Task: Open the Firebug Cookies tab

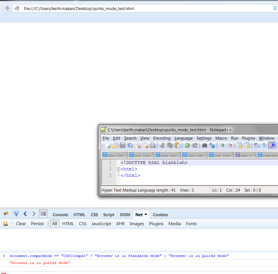Action: coord(161,215)
